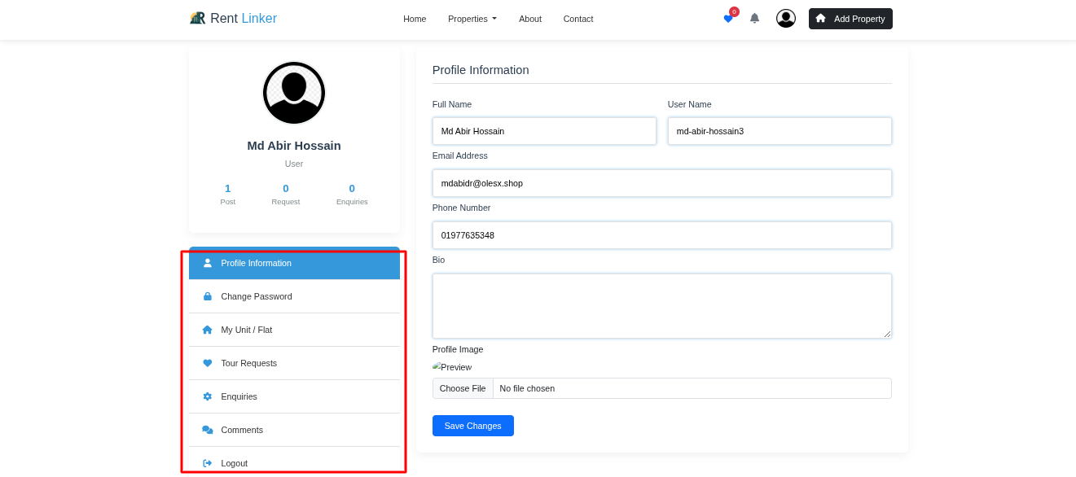This screenshot has height=477, width=1076.
Task: Click the Rent Linker logo
Action: [x=233, y=18]
